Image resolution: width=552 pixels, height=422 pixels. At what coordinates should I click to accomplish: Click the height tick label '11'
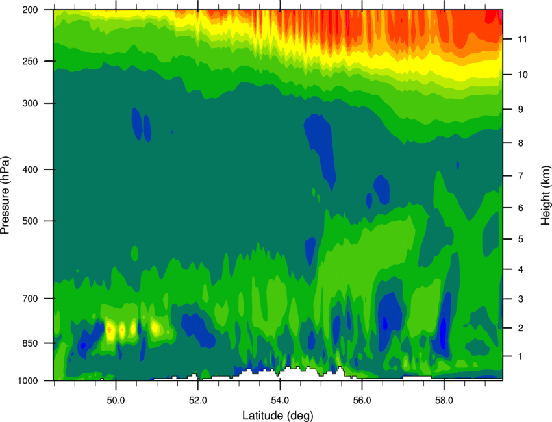[522, 39]
